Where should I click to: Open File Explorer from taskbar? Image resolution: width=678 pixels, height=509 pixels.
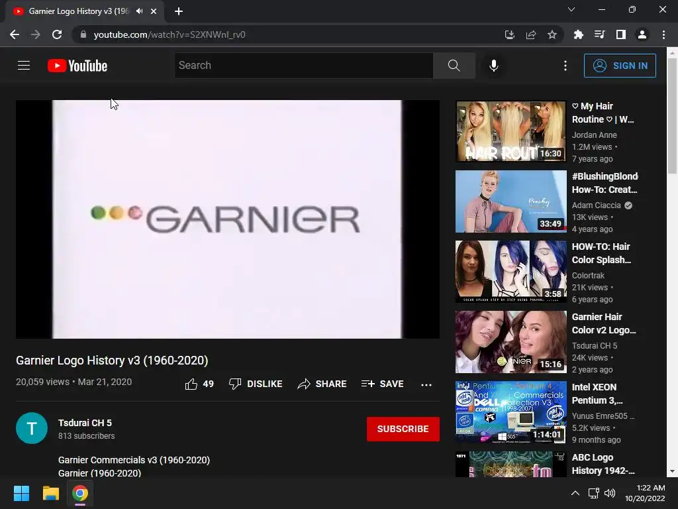(x=50, y=493)
